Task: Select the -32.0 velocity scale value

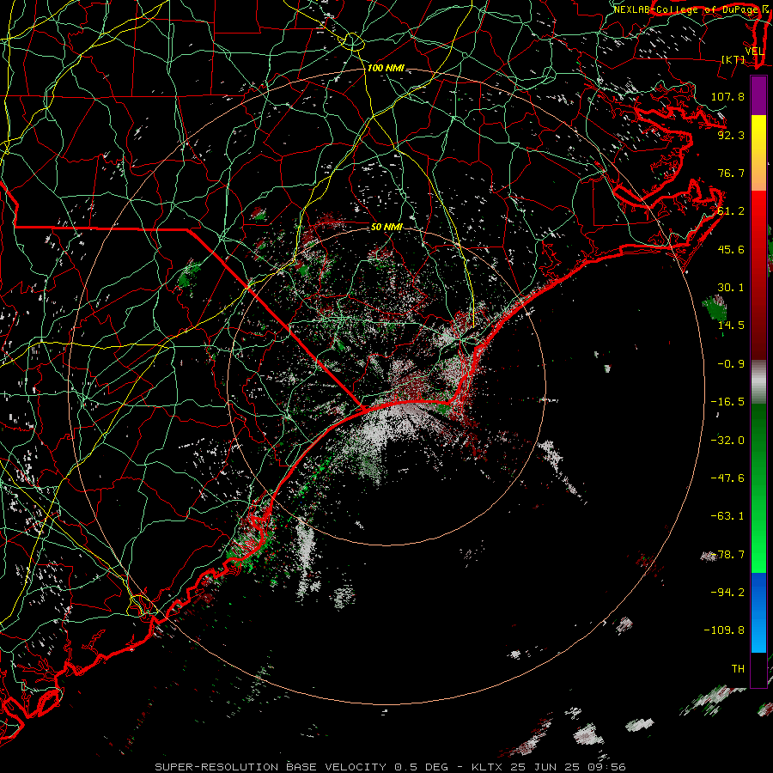Action: [x=727, y=441]
